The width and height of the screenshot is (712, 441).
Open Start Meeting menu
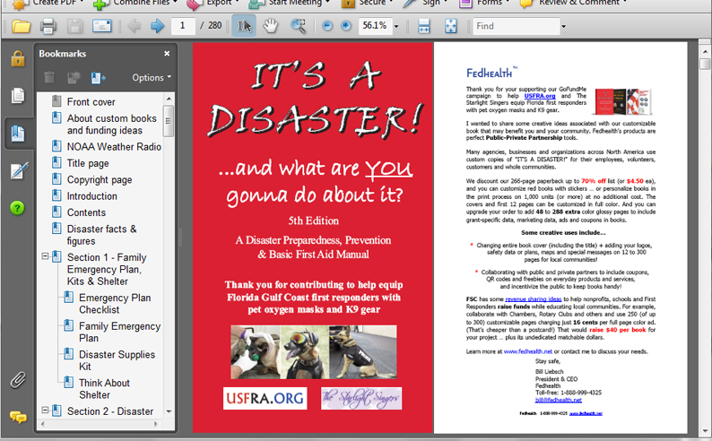290,3
